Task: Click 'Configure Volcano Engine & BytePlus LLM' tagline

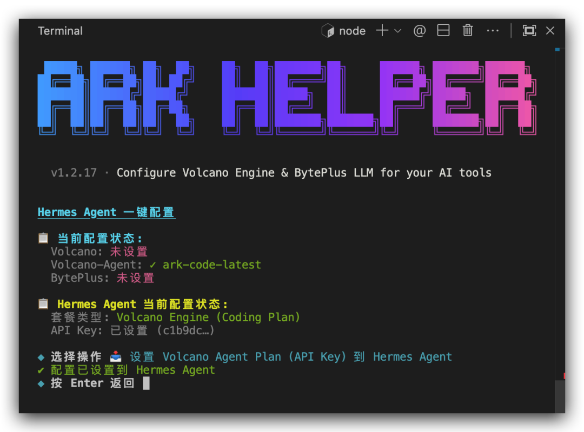Action: tap(245, 173)
